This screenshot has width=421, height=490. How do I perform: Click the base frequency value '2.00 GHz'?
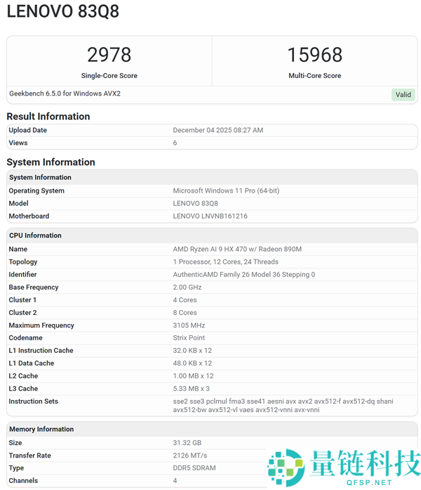[x=187, y=288]
